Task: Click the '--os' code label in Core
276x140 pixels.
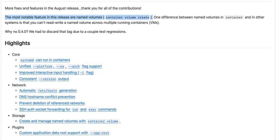Action: (x=60, y=67)
